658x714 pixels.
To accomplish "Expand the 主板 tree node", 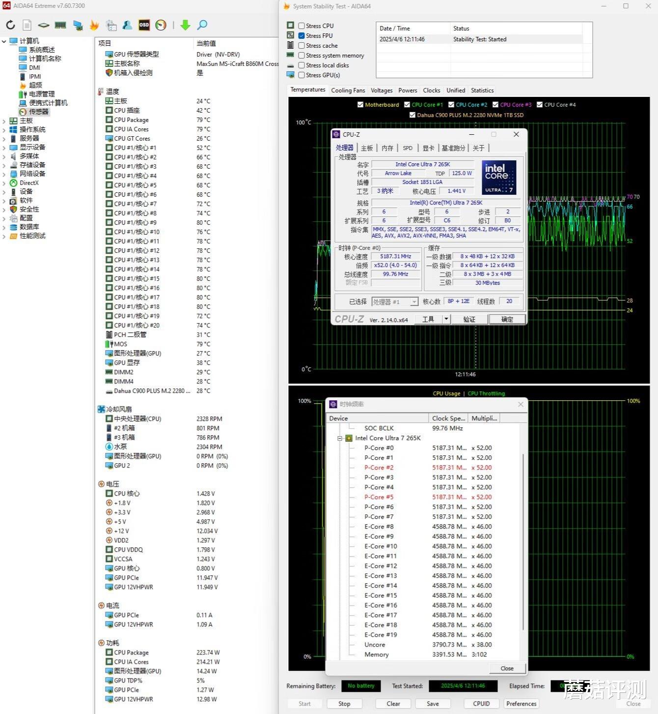I will pos(4,121).
